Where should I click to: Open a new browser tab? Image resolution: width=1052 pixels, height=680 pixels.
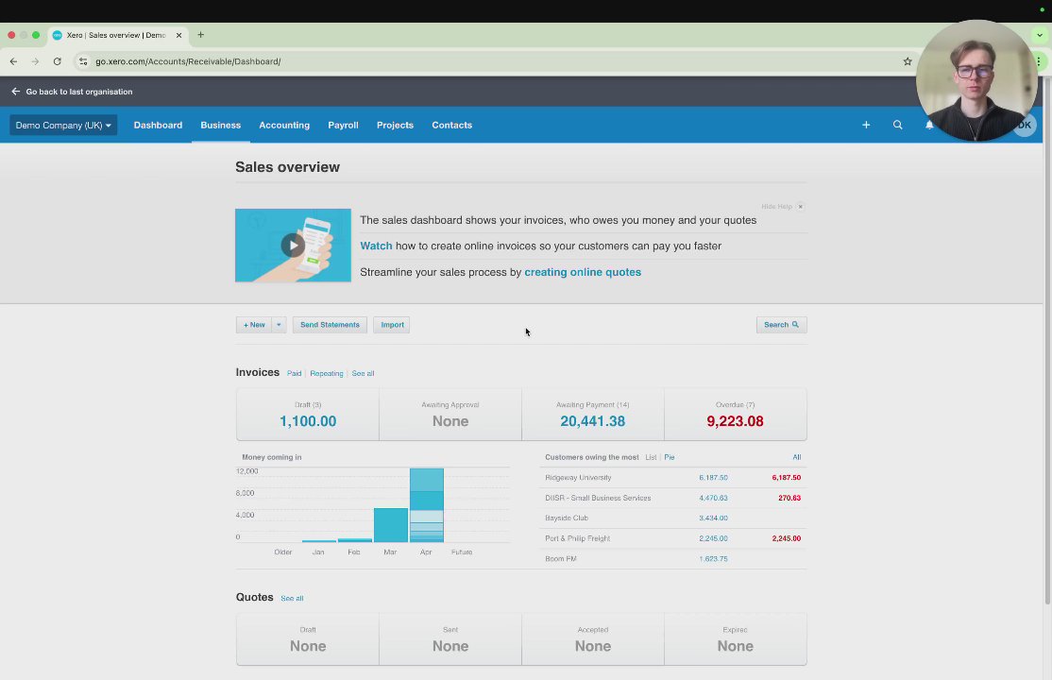click(200, 35)
